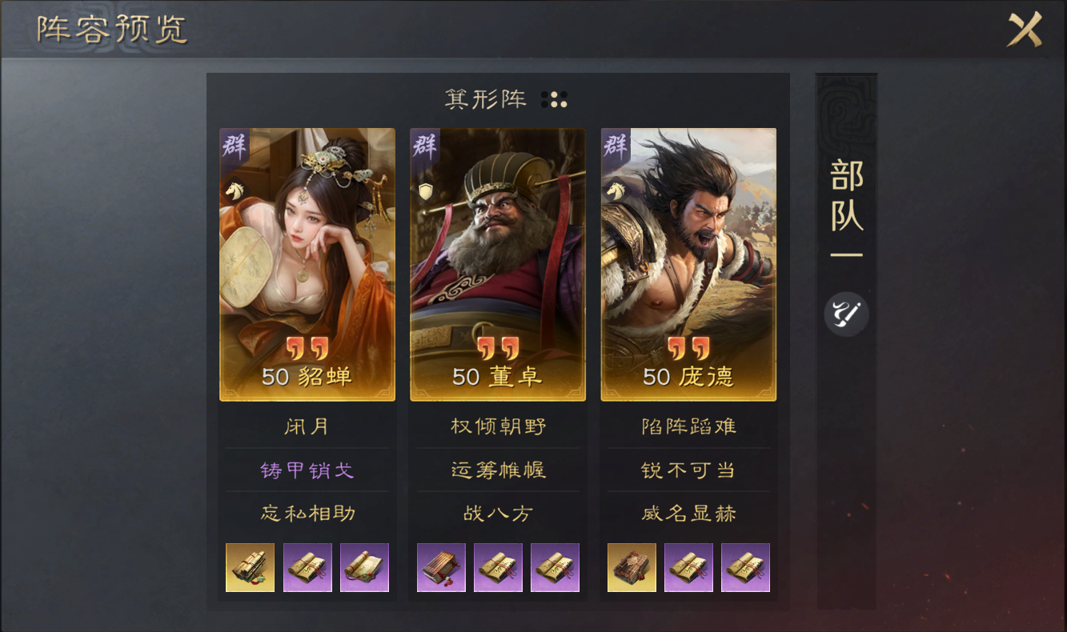This screenshot has width=1067, height=632.
Task: View the 闭月 skill
Action: 307,426
